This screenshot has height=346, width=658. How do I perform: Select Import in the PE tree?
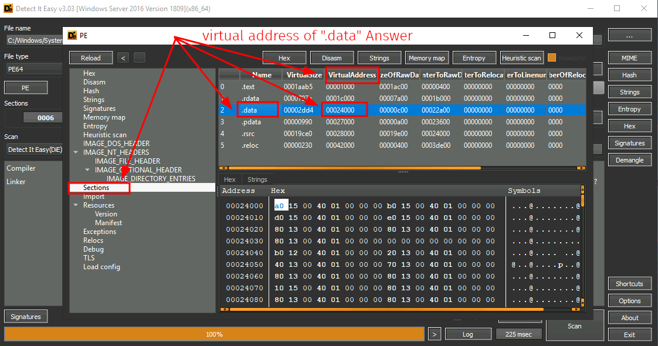click(94, 196)
